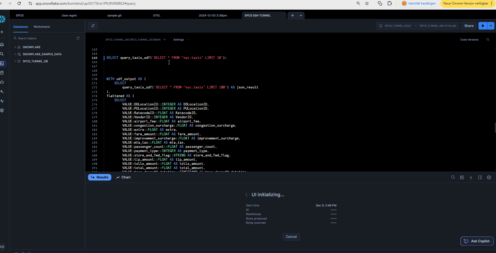The width and height of the screenshot is (496, 253).
Task: Open Activity monitoring from the sidebar
Action: 2,101
